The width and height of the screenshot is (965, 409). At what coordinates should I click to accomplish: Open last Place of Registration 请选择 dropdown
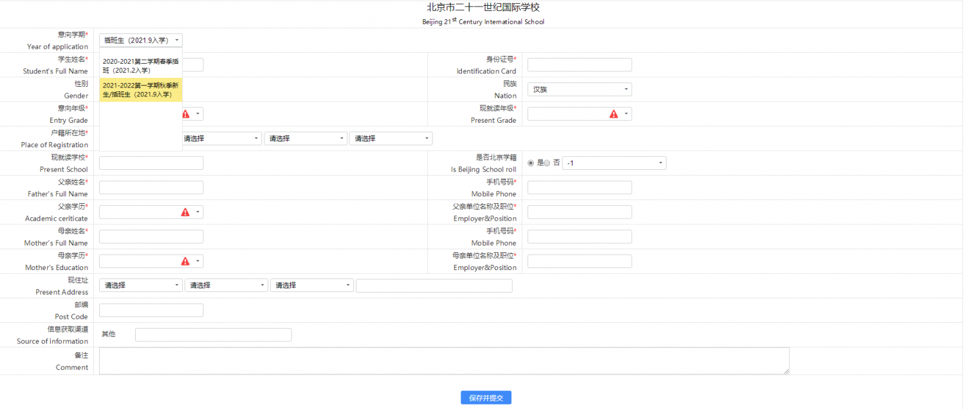point(391,138)
